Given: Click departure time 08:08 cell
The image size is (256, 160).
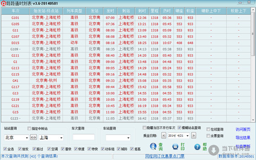Looking at the screenshot, I should (x=110, y=37).
